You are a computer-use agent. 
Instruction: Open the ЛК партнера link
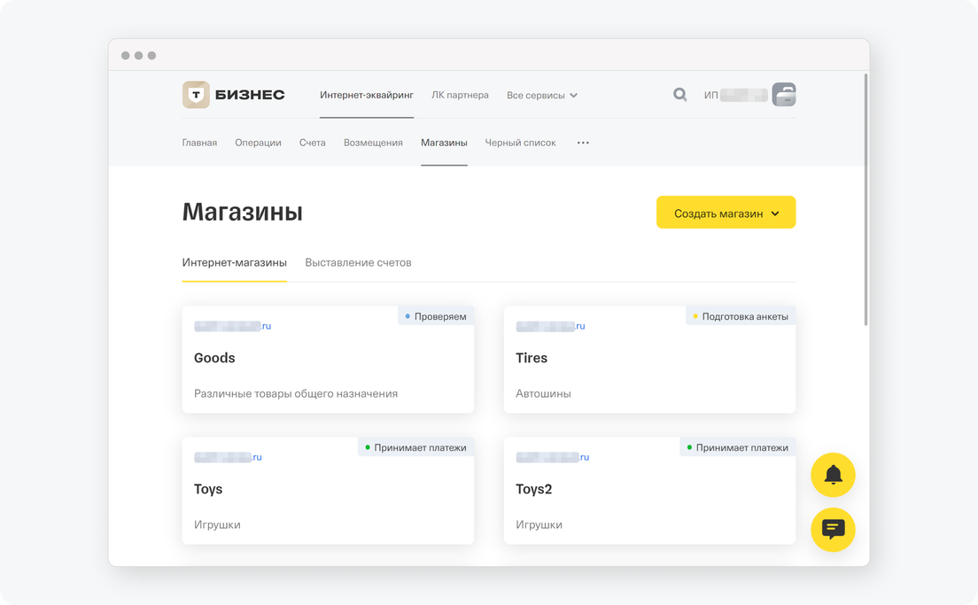pos(460,96)
